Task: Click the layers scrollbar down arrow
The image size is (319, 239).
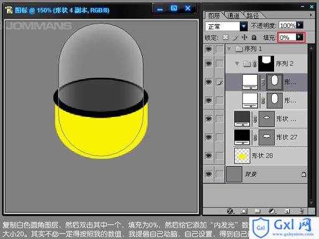Action: tap(311, 202)
